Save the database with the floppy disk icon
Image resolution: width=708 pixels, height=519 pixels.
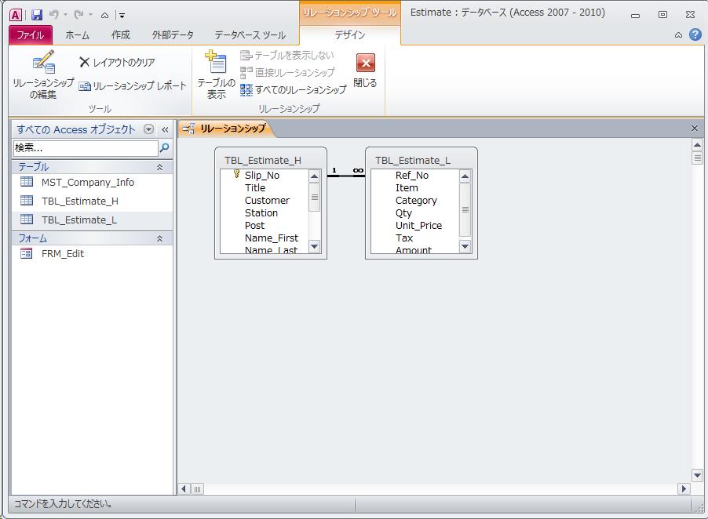tap(37, 15)
